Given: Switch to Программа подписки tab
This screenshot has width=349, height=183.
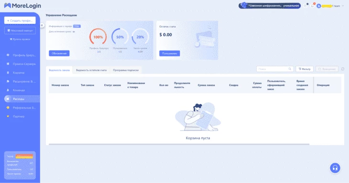Looking at the screenshot, I should [126, 70].
